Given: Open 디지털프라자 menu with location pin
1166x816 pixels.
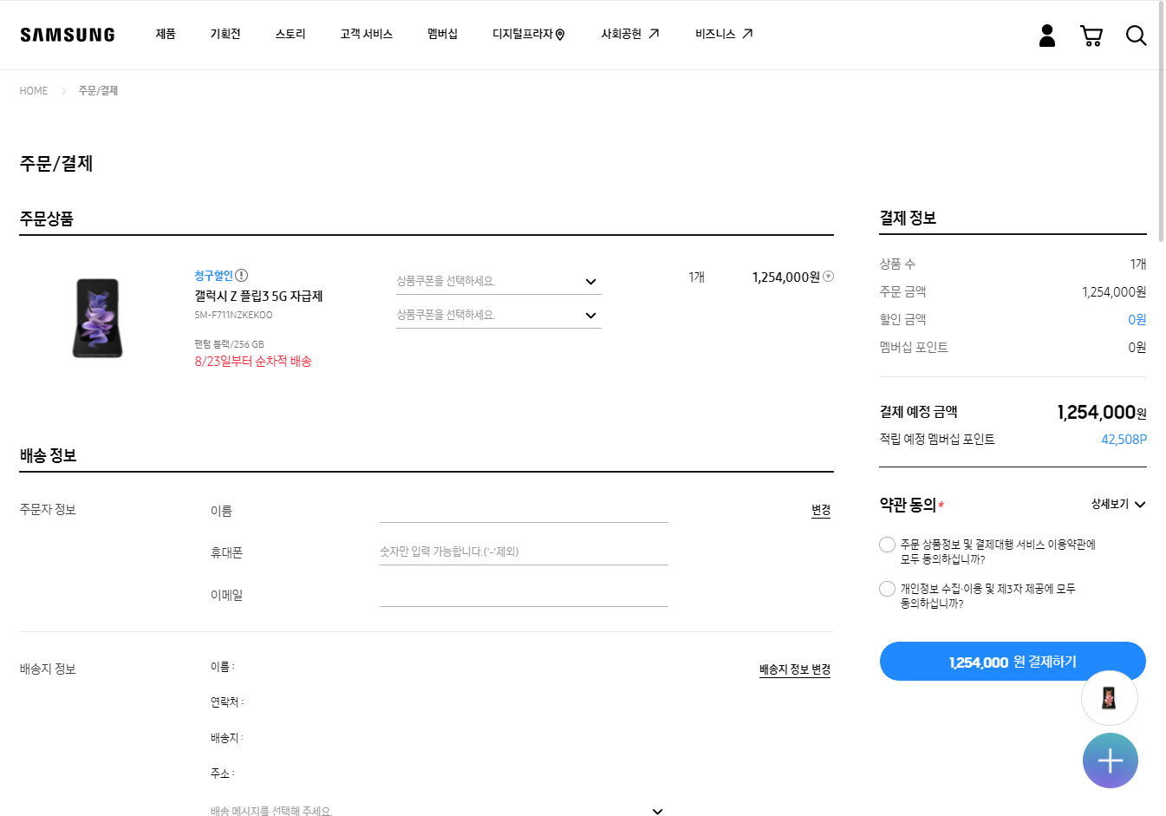Looking at the screenshot, I should 529,34.
